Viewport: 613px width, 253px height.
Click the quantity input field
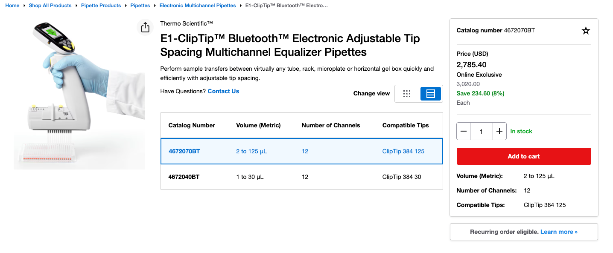(x=482, y=131)
